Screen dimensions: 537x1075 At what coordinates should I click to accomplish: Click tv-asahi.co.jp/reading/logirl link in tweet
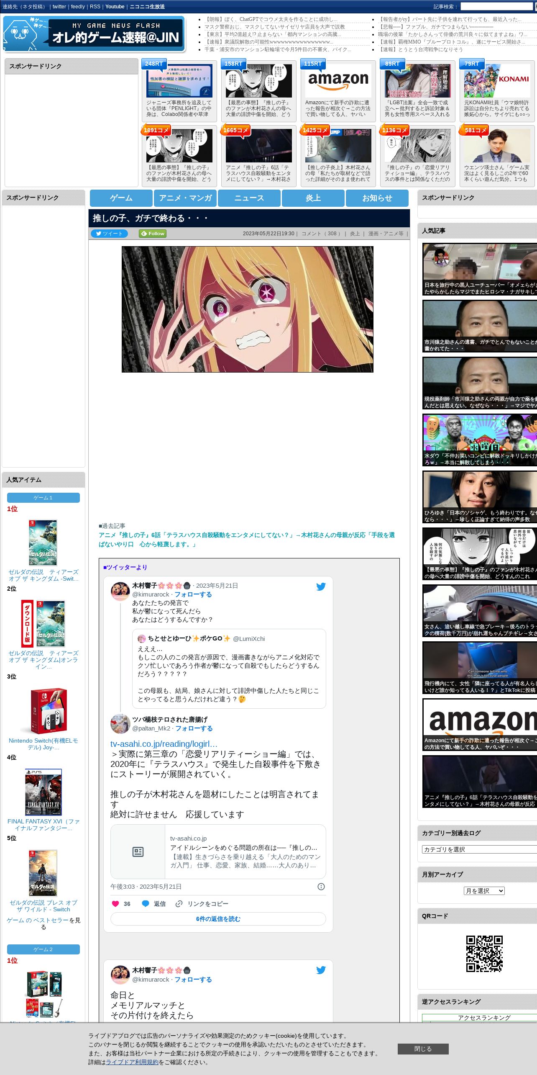pos(164,744)
